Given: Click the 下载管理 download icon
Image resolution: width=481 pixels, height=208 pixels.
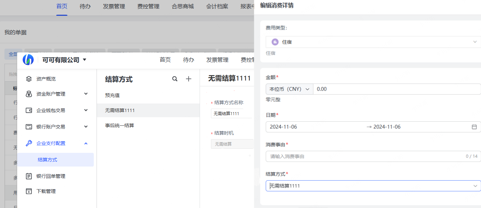Looking at the screenshot, I should [29, 191].
